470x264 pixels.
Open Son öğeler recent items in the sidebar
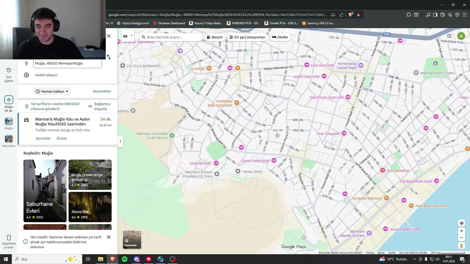[x=9, y=74]
